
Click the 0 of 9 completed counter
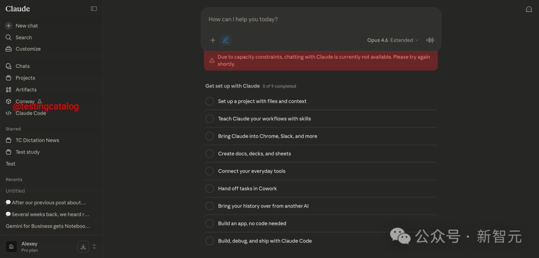(279, 86)
